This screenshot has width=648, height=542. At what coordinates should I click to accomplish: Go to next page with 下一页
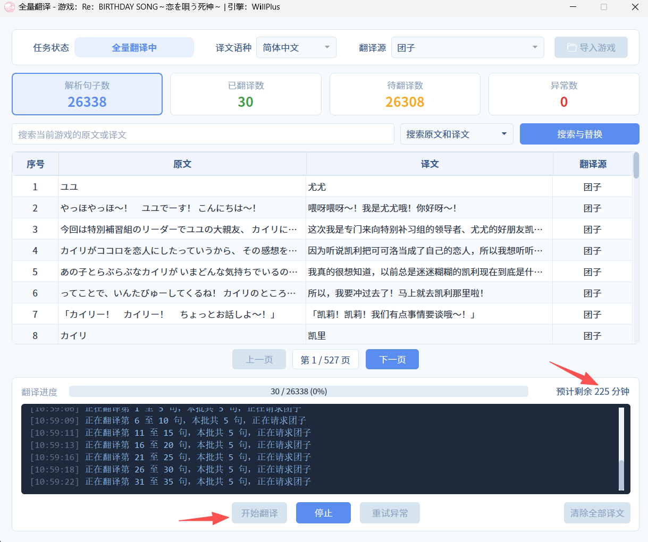point(392,359)
